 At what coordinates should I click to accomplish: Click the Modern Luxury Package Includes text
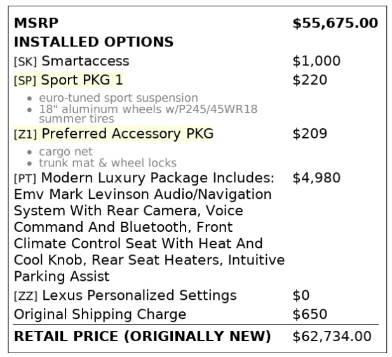point(158,178)
